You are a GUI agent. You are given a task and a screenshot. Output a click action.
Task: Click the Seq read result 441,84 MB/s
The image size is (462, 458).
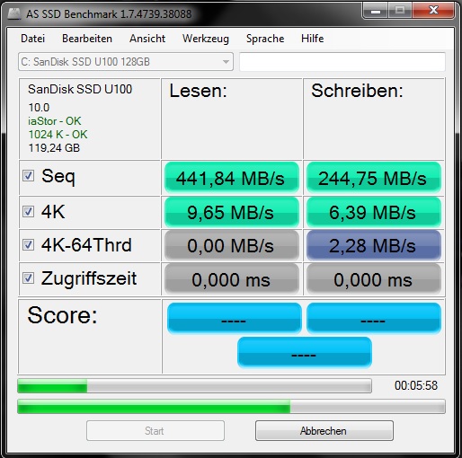point(232,178)
